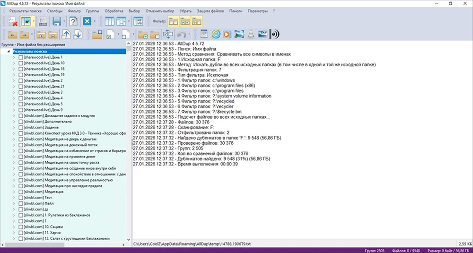Click the blue down arrow icon
The height and width of the screenshot is (253, 473).
coord(78,35)
